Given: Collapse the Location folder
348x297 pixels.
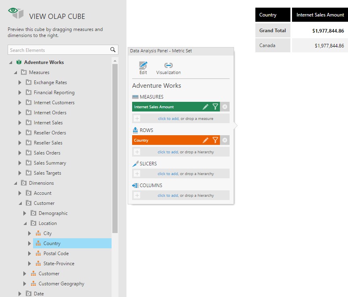Looking at the screenshot, I should tap(25, 223).
